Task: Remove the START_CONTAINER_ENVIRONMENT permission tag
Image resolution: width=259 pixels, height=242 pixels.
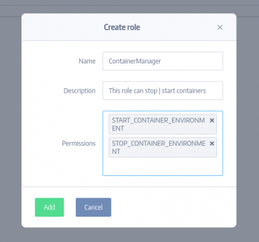Action: 212,120
